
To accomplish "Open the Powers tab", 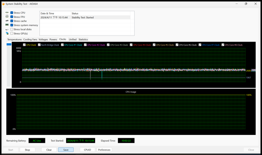I will (53, 40).
